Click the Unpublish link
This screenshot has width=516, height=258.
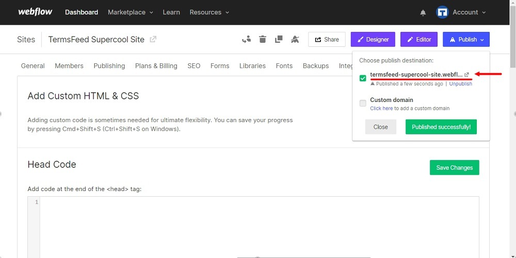click(x=460, y=84)
